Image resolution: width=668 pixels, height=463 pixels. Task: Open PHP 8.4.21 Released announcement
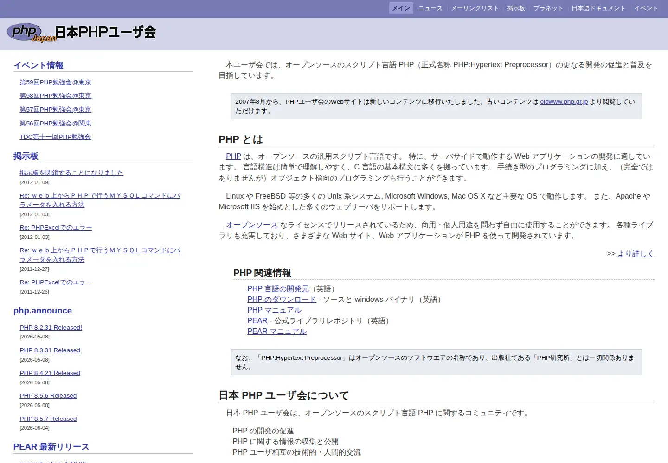tap(50, 373)
